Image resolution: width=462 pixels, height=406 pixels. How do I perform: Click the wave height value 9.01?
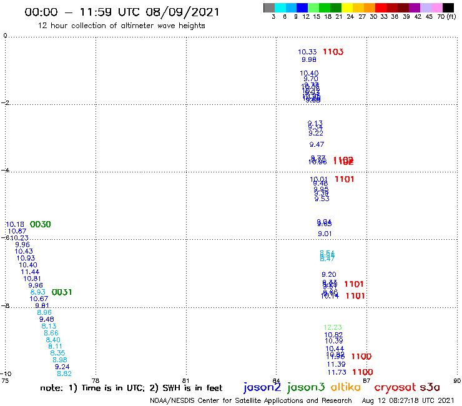coord(325,234)
